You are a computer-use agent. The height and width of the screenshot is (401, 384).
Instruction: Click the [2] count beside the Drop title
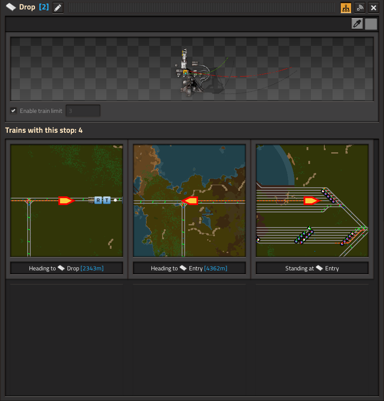click(44, 7)
